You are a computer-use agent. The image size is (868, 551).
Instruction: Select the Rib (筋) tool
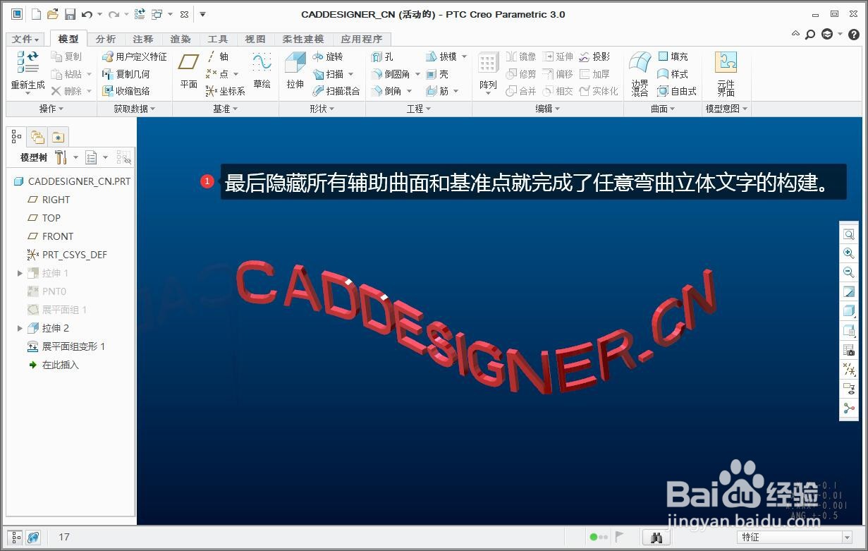[x=436, y=91]
